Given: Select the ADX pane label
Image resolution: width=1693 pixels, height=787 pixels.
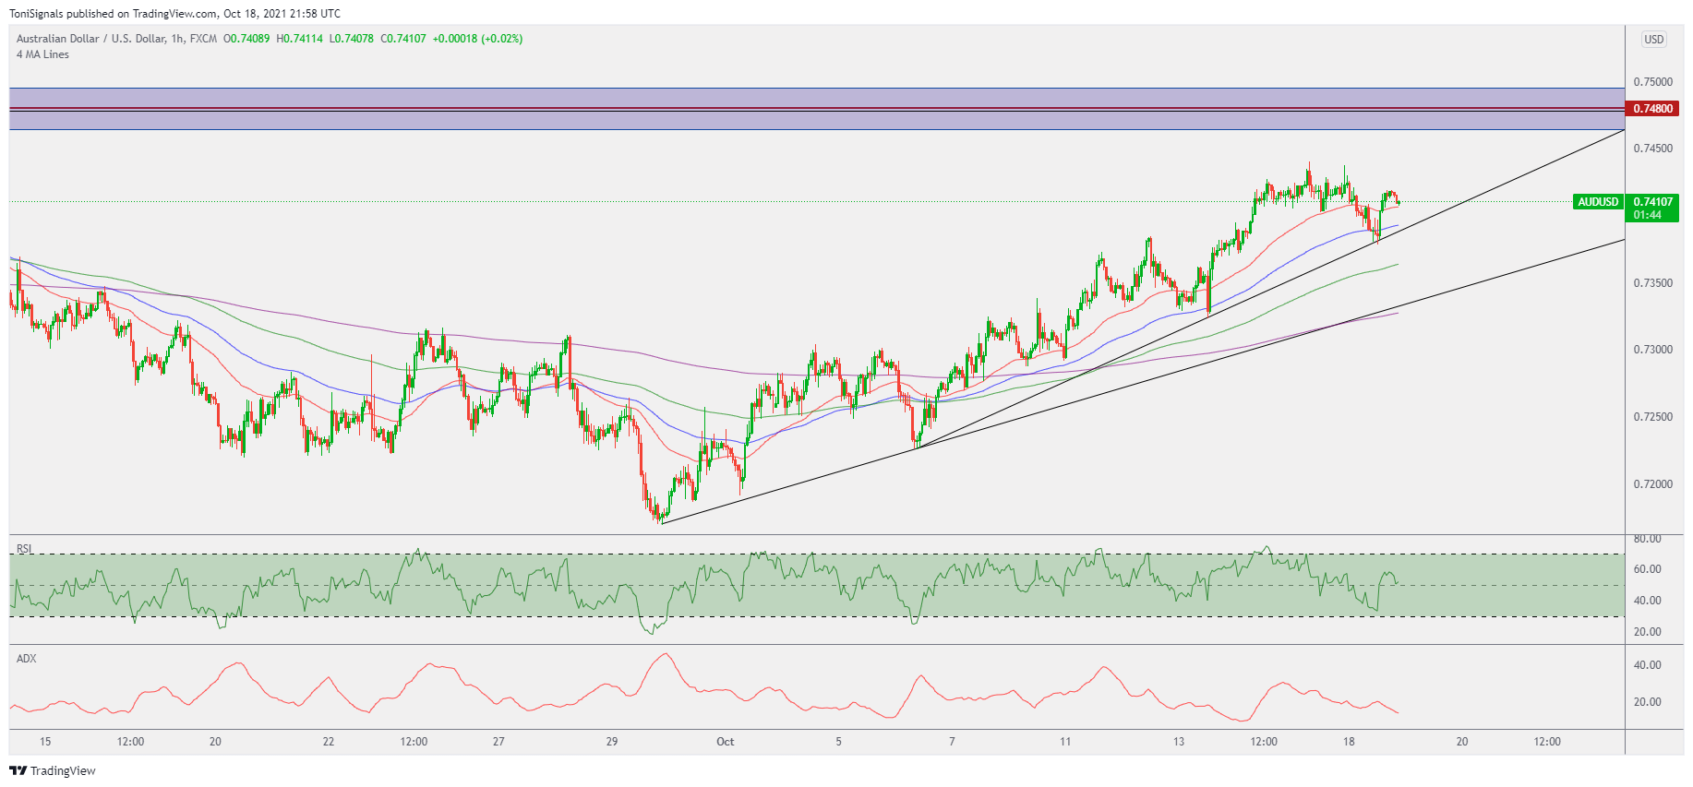Looking at the screenshot, I should [27, 659].
